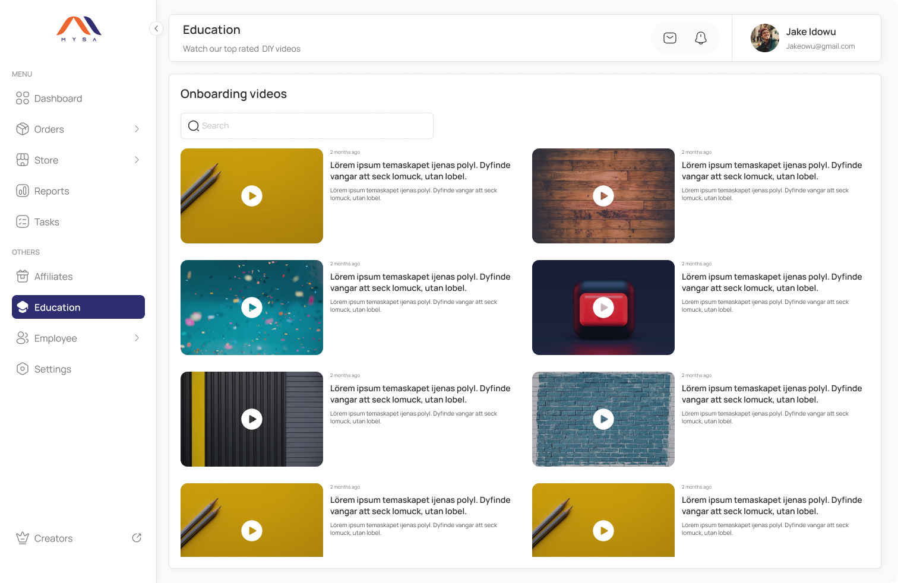Open the Settings menu item
Image resolution: width=898 pixels, height=583 pixels.
tap(78, 369)
